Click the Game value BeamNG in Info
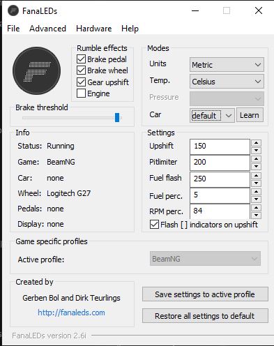The image size is (274, 346). pyautogui.click(x=61, y=162)
